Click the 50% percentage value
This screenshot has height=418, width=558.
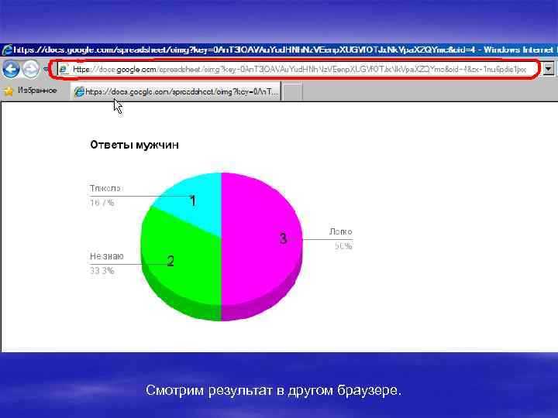[x=343, y=246]
